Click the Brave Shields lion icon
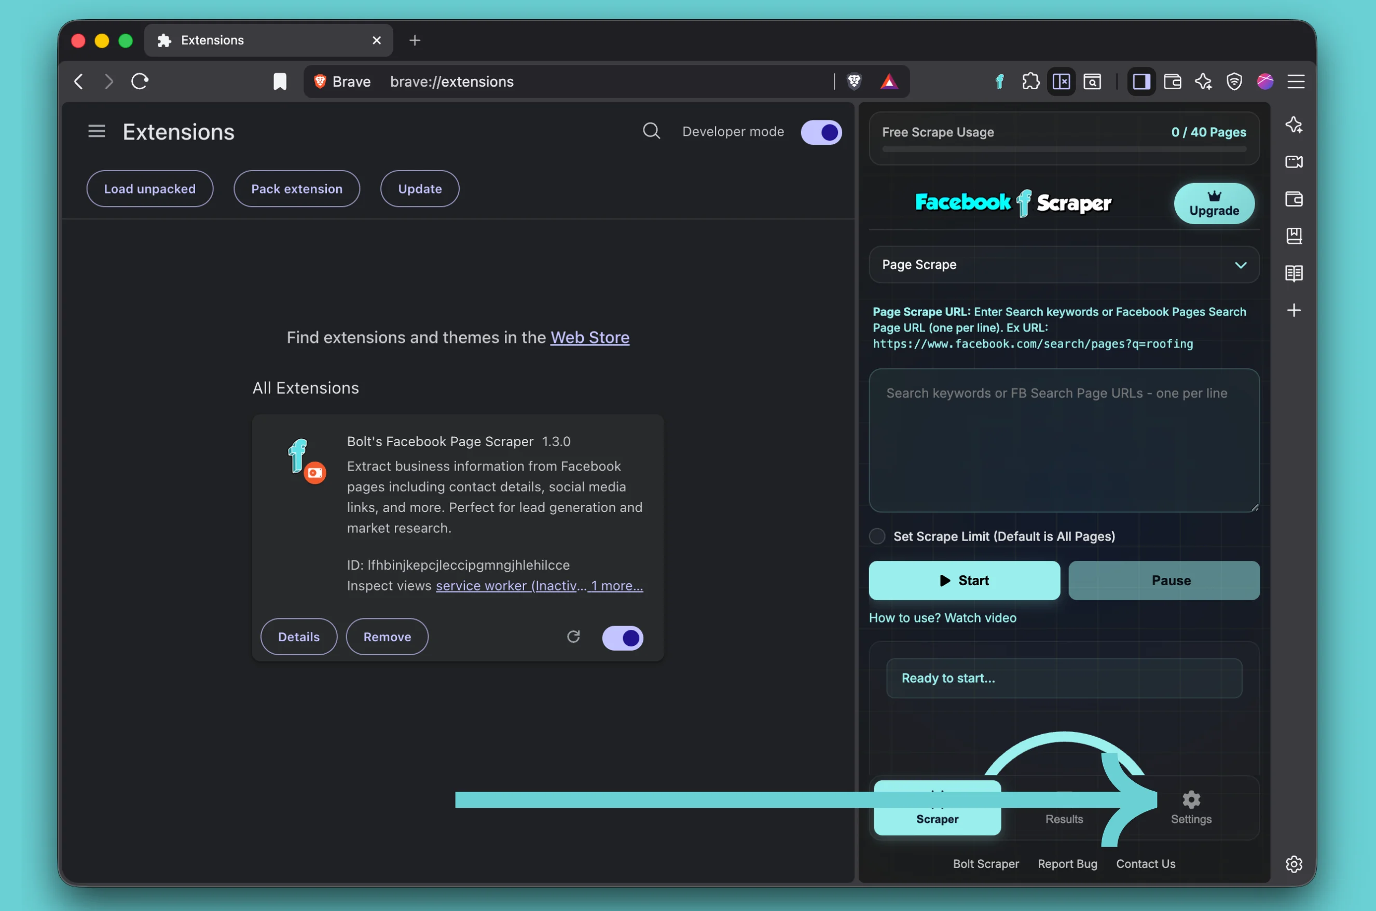Screen dimensions: 1376x911 [854, 81]
